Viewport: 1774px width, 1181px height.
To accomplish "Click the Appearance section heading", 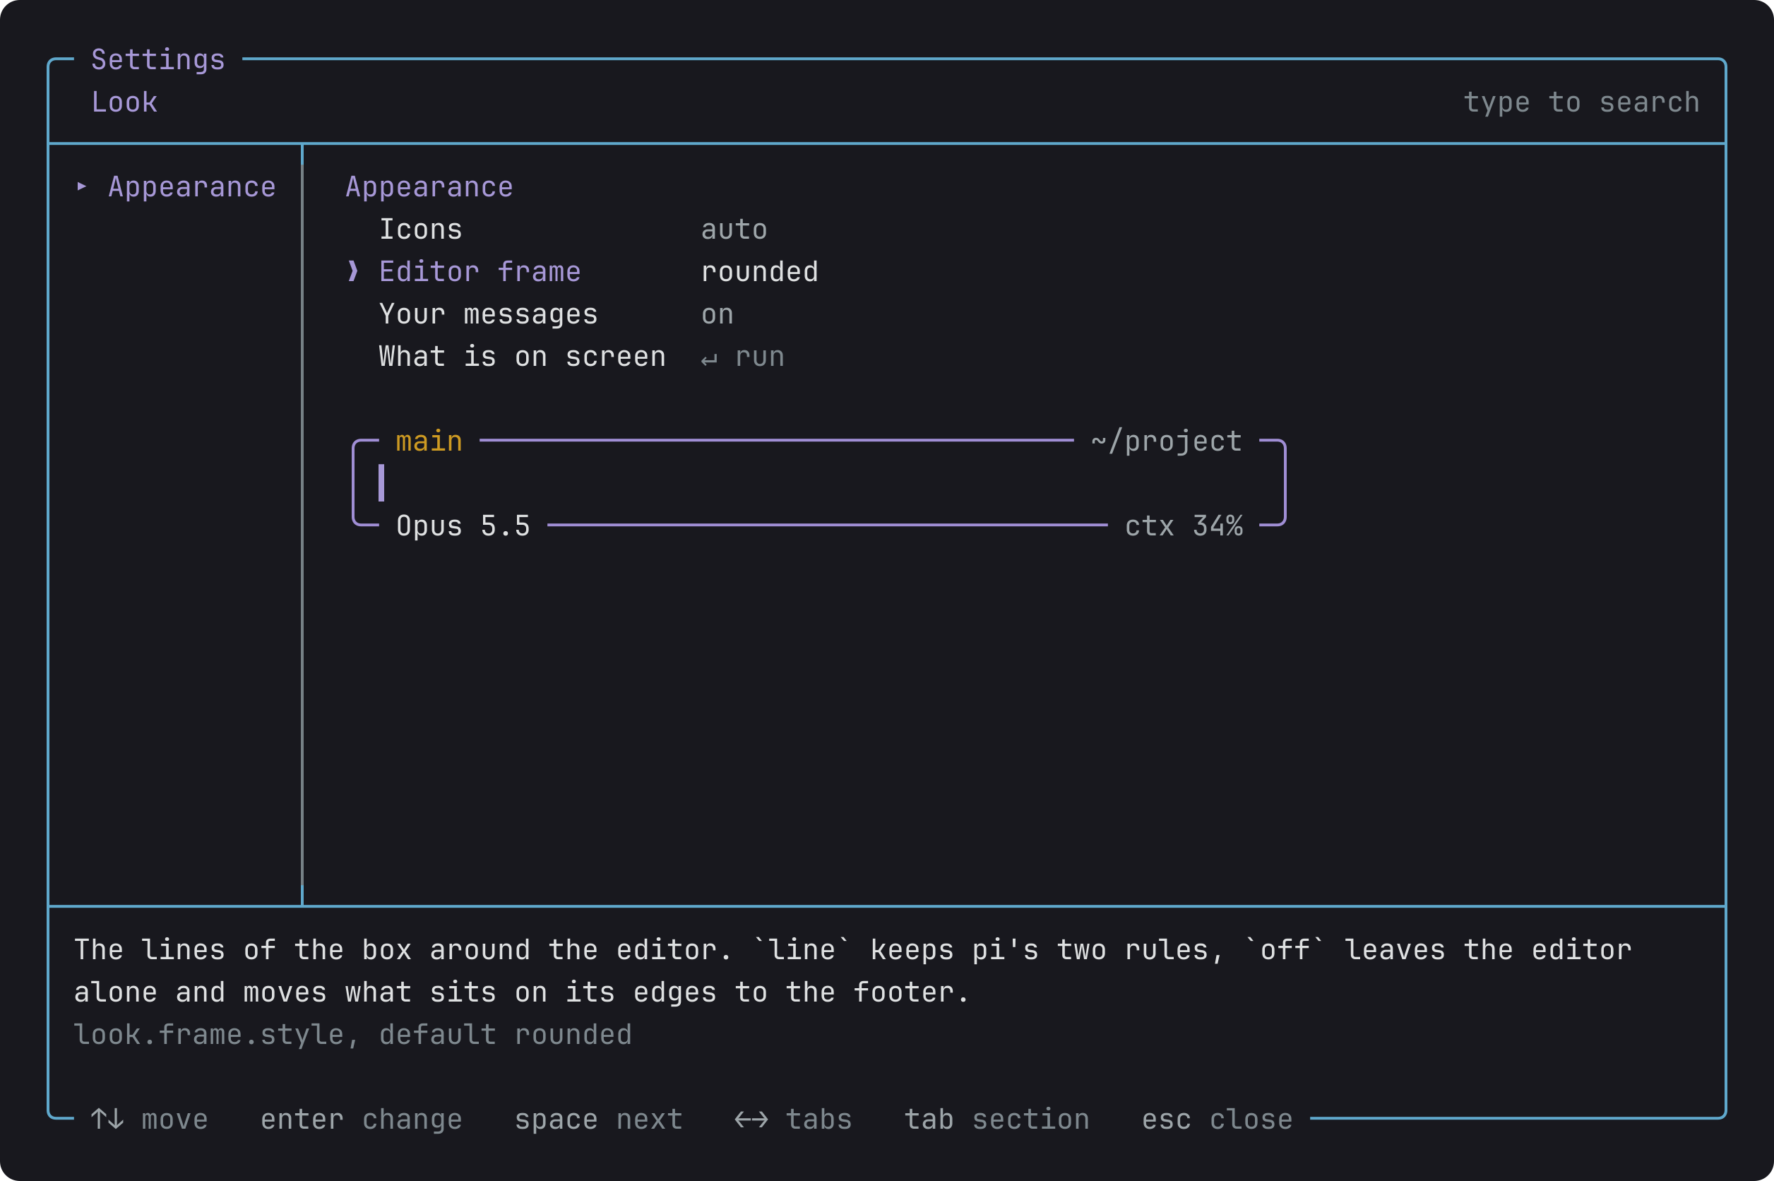I will point(429,186).
